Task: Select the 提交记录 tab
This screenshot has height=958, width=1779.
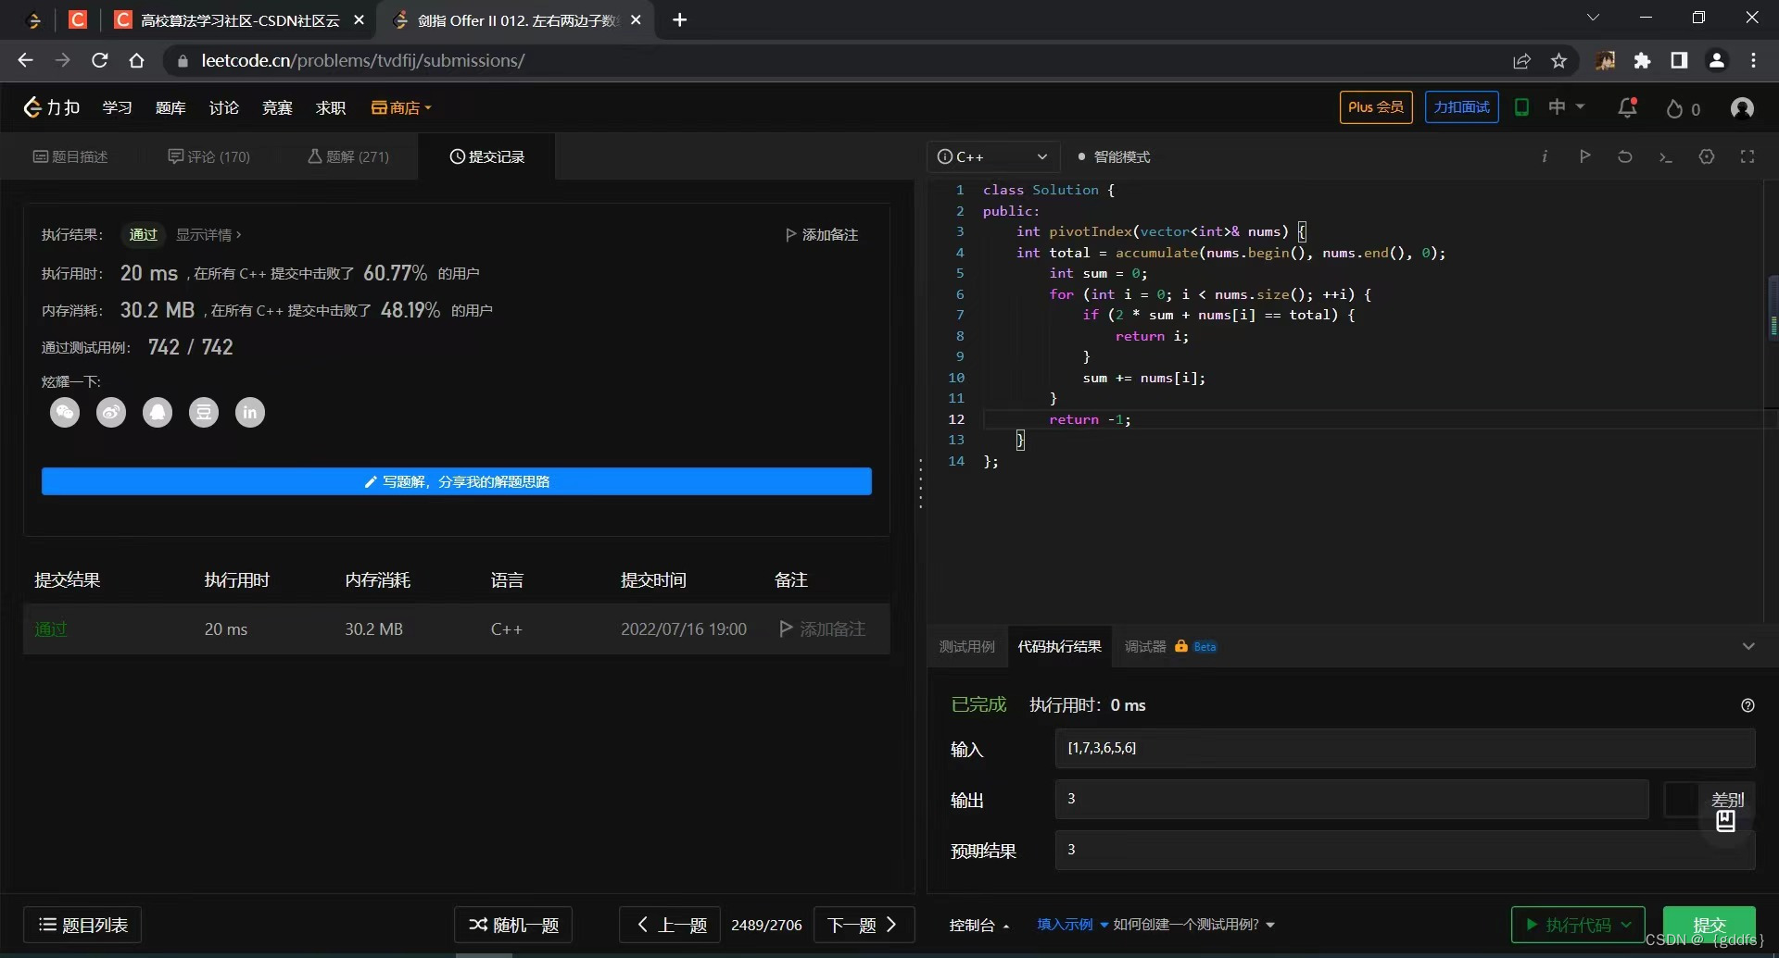Action: [x=487, y=156]
